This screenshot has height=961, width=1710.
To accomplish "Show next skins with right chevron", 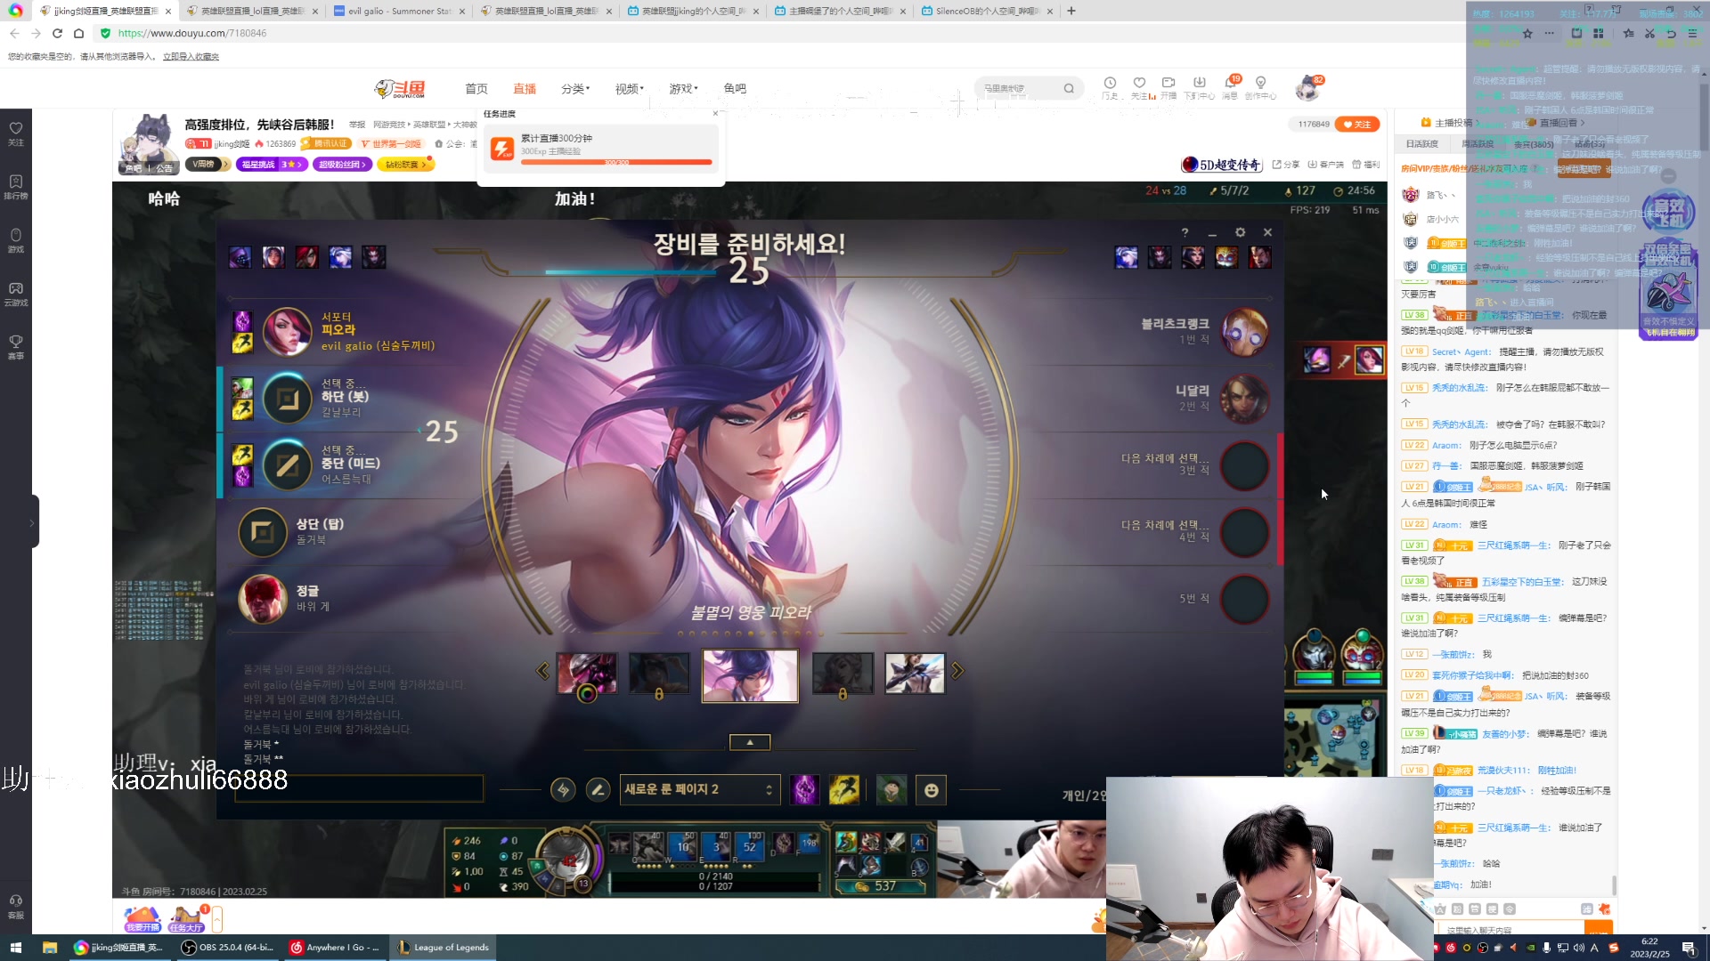I will pos(957,671).
